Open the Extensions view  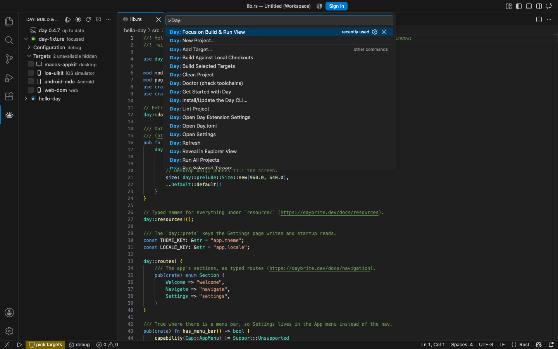pos(9,96)
